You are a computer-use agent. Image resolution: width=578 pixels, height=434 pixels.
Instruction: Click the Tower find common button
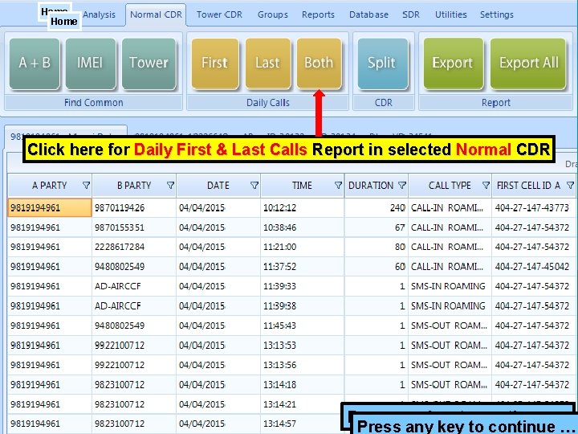[149, 63]
